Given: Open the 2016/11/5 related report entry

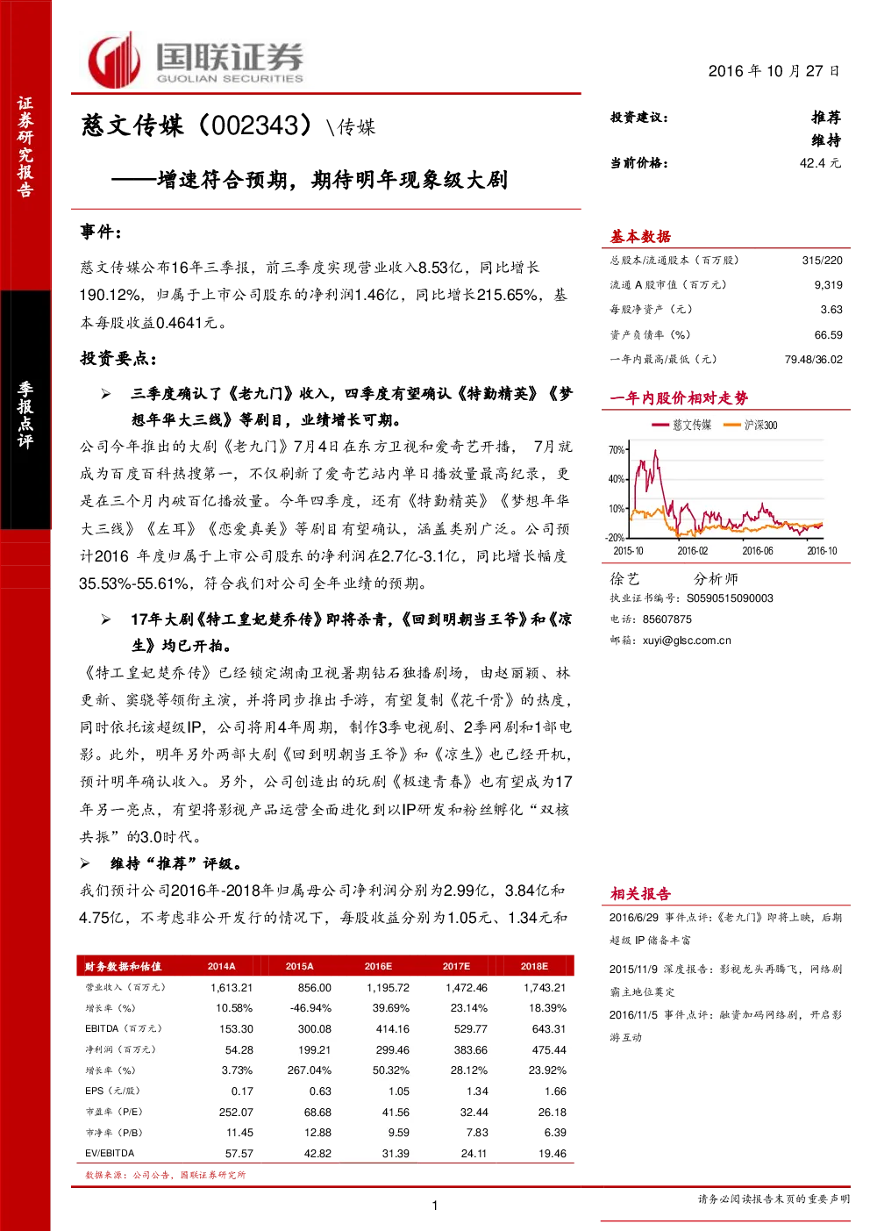Looking at the screenshot, I should pyautogui.click(x=725, y=1026).
